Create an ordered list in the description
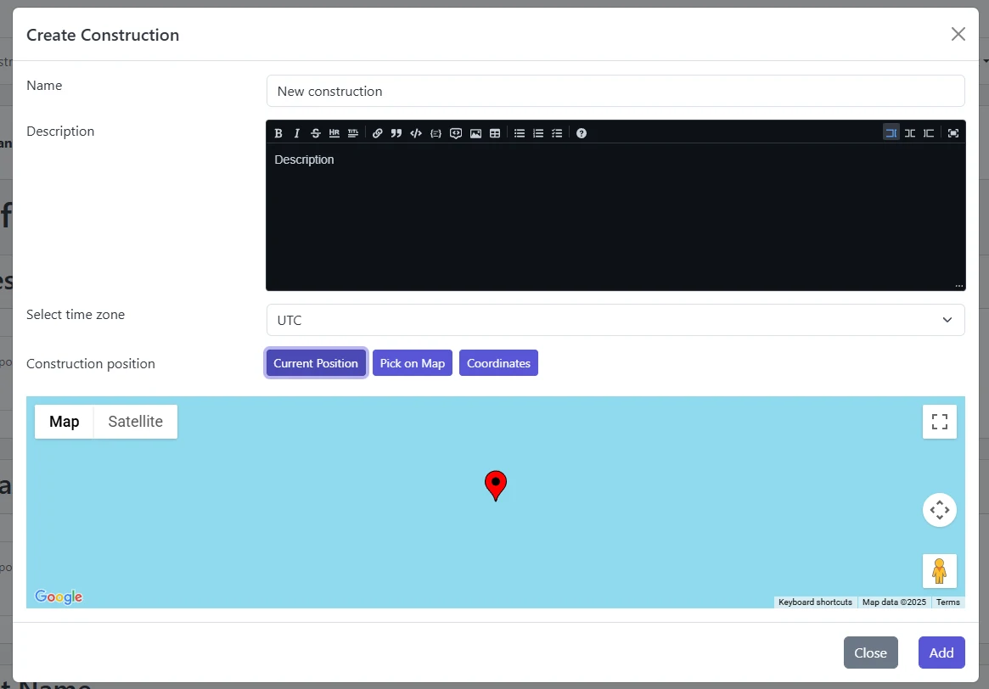 (x=538, y=132)
